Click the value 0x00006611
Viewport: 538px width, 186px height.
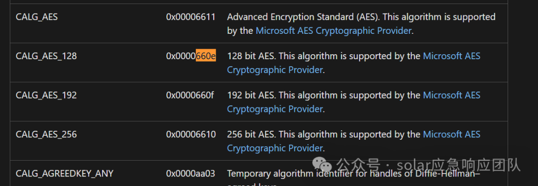pos(191,17)
